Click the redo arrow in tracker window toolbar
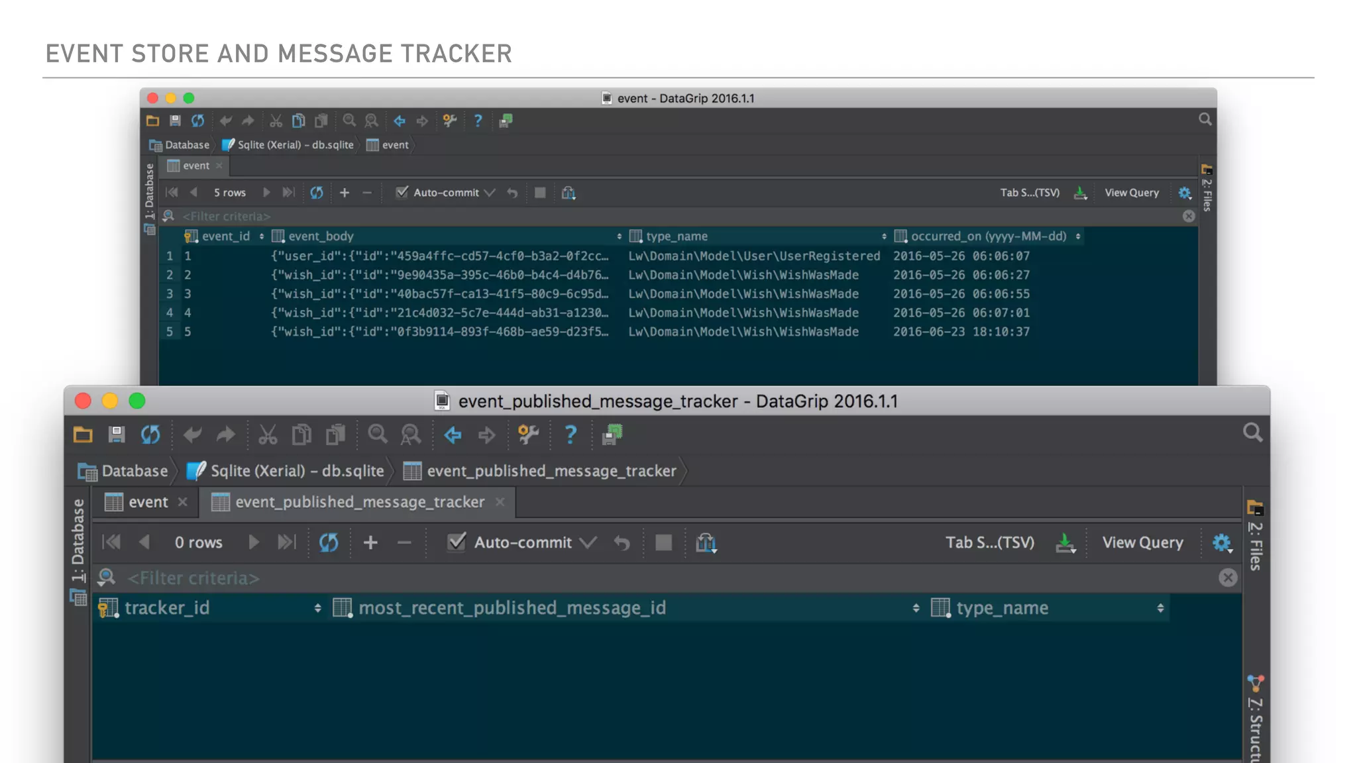The height and width of the screenshot is (763, 1357). pos(226,434)
